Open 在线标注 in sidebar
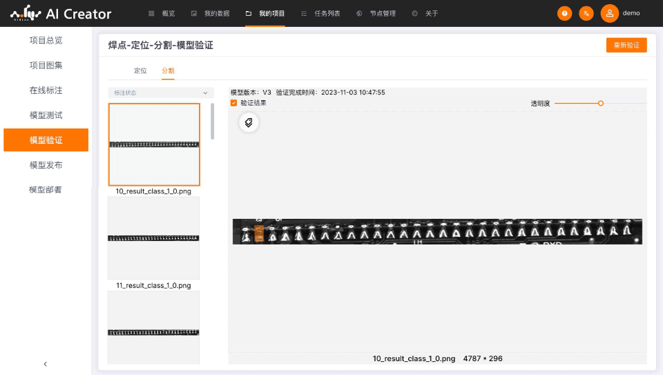This screenshot has height=375, width=663. pos(46,90)
